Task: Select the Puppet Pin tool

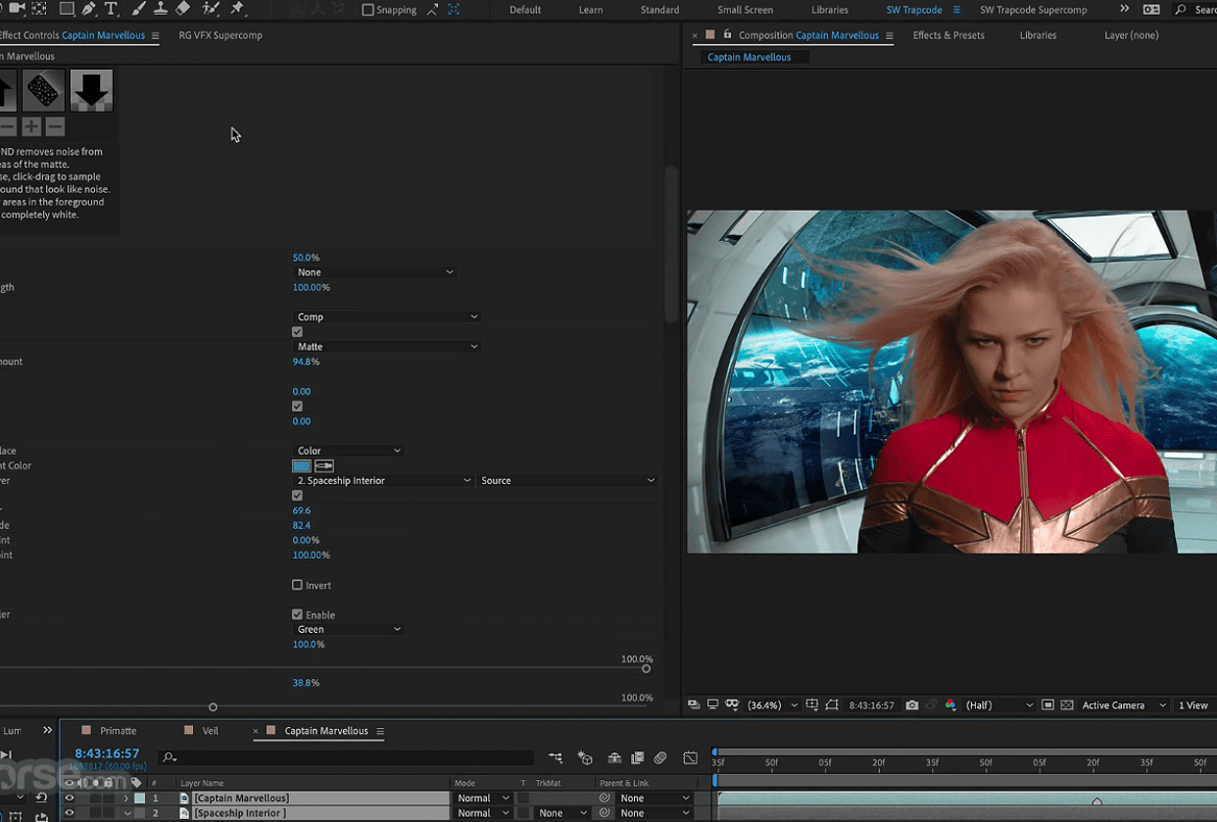Action: (237, 9)
